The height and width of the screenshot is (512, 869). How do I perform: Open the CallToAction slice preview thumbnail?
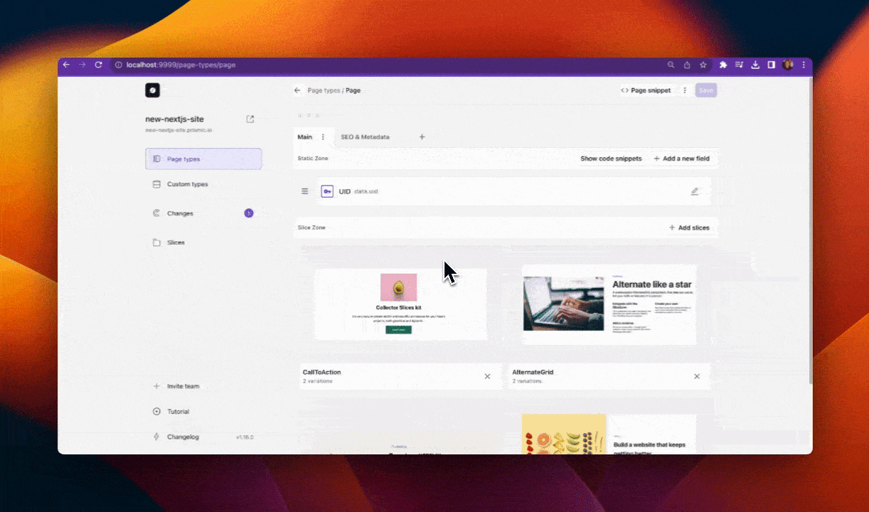point(401,304)
